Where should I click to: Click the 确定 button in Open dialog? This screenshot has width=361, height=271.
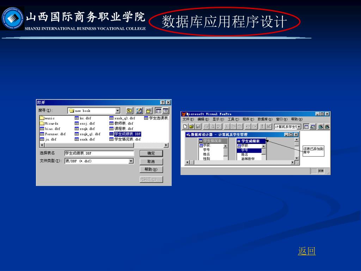[x=151, y=153]
